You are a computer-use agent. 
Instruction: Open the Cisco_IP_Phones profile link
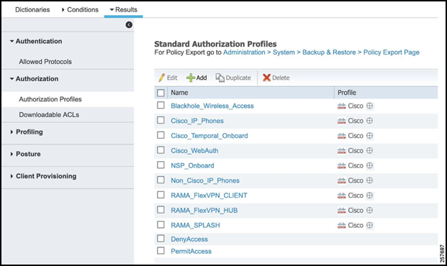click(x=197, y=121)
